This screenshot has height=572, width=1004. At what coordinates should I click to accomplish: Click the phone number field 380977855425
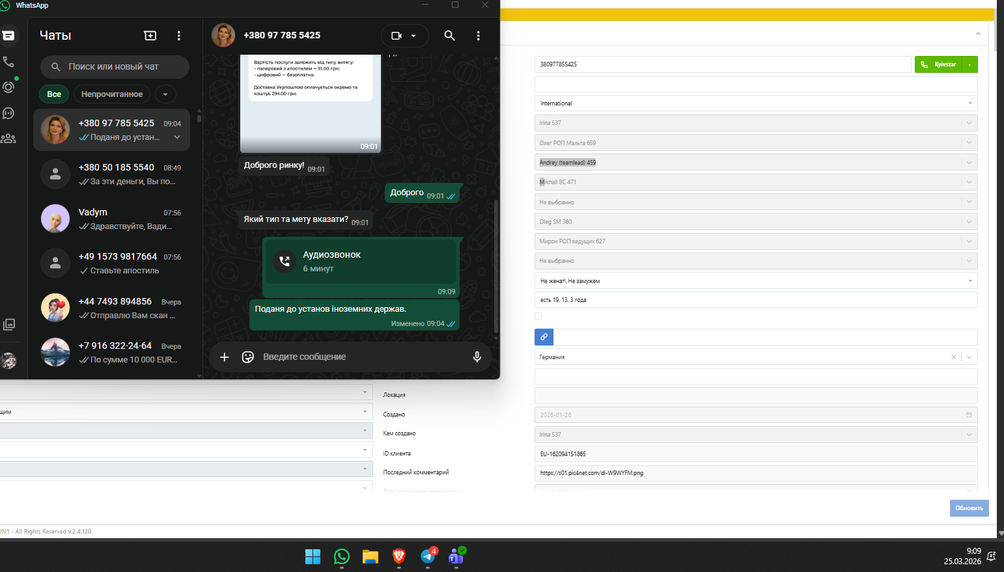(723, 64)
